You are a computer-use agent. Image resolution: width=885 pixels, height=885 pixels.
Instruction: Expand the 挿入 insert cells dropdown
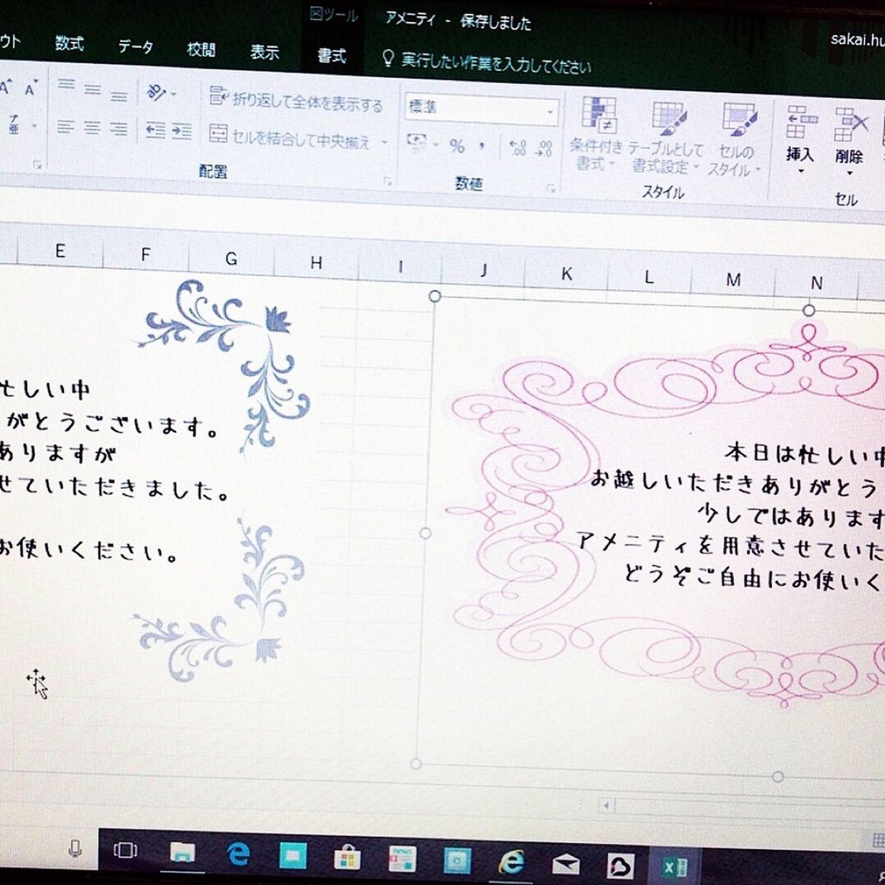800,171
